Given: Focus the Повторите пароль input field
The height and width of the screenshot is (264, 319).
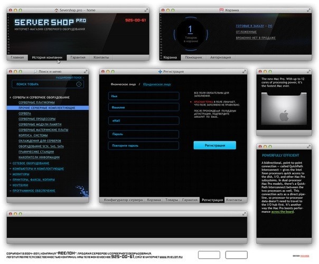Looking at the screenshot, I should pyautogui.click(x=144, y=146).
